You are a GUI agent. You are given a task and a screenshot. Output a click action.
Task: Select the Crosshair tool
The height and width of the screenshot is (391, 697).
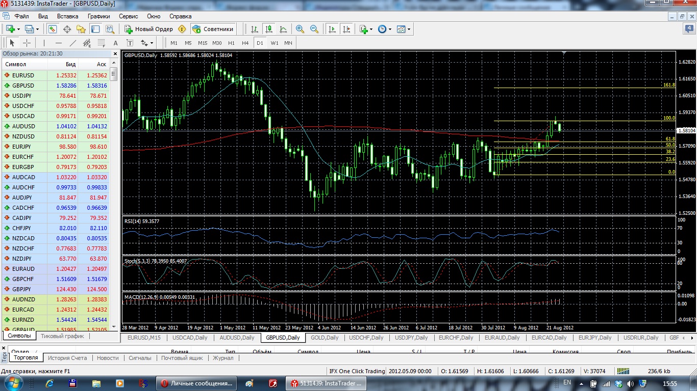(x=27, y=43)
